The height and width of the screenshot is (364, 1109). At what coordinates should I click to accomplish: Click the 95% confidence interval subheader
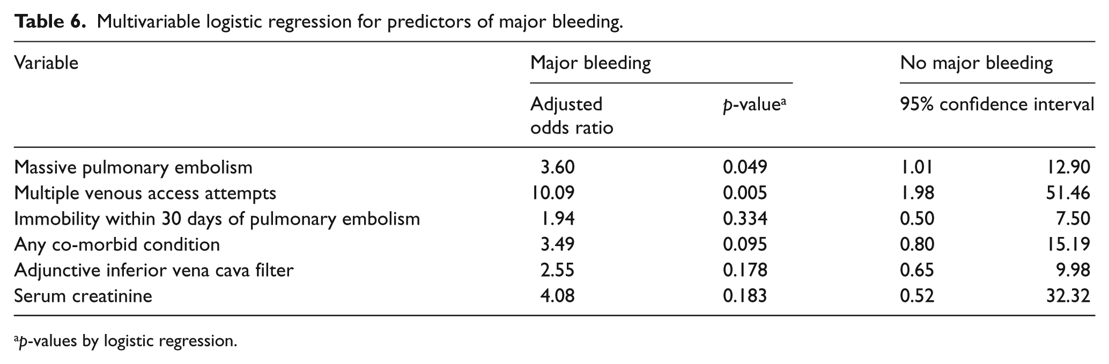(997, 104)
